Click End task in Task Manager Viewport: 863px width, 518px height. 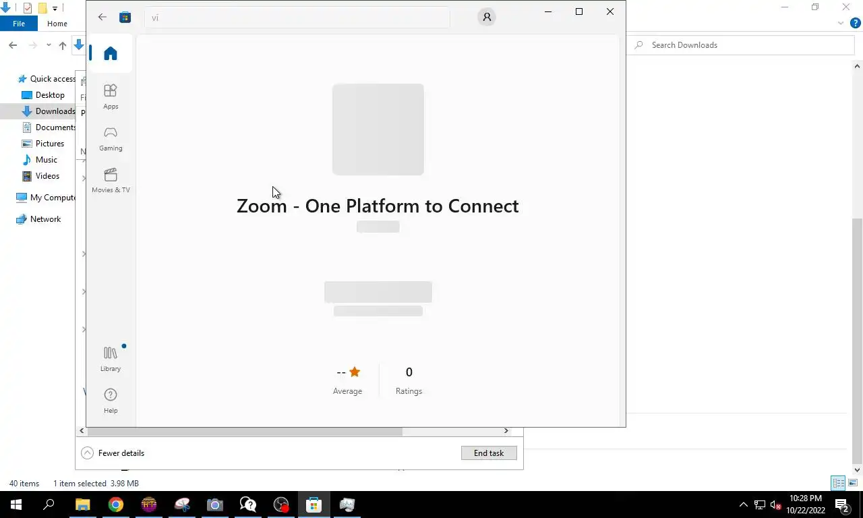pyautogui.click(x=489, y=453)
